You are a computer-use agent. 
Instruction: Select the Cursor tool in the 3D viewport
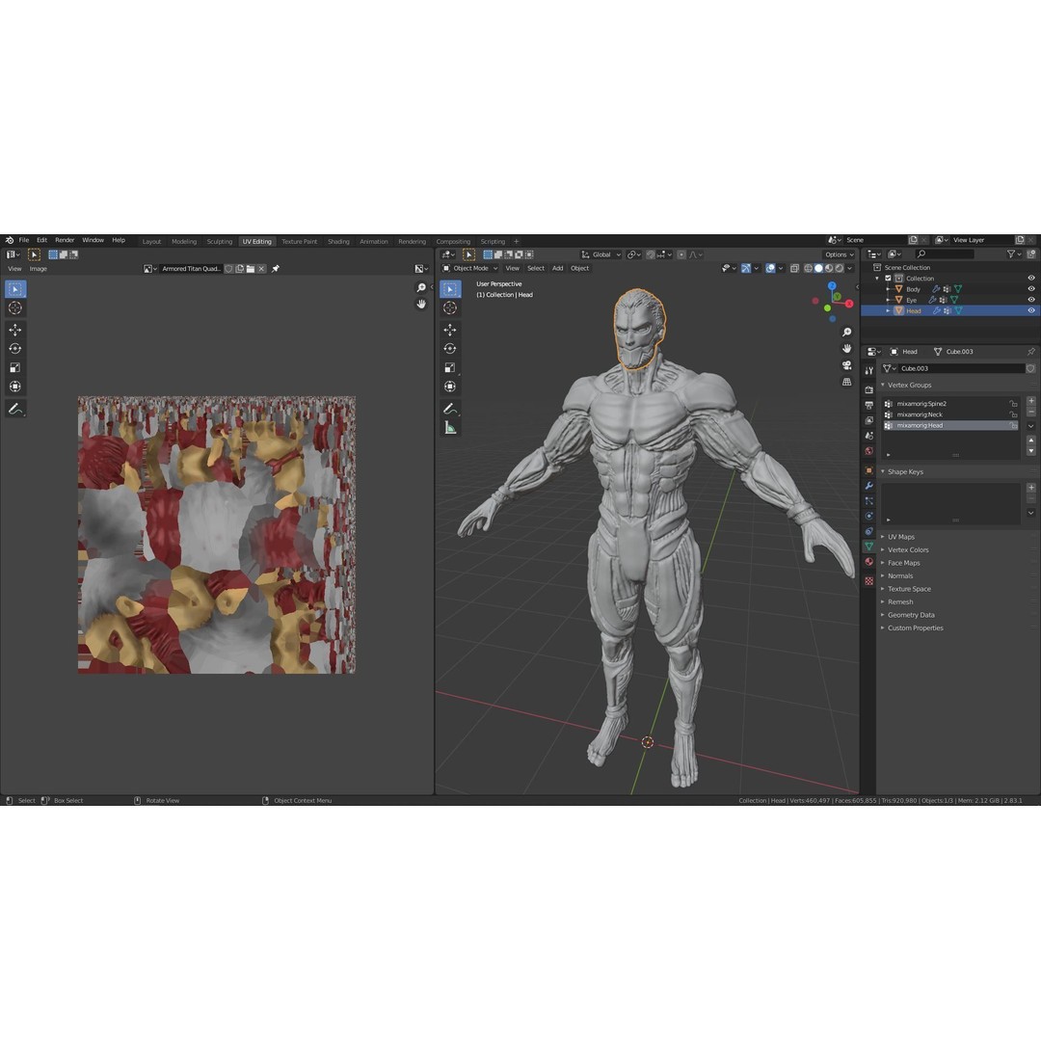(450, 308)
